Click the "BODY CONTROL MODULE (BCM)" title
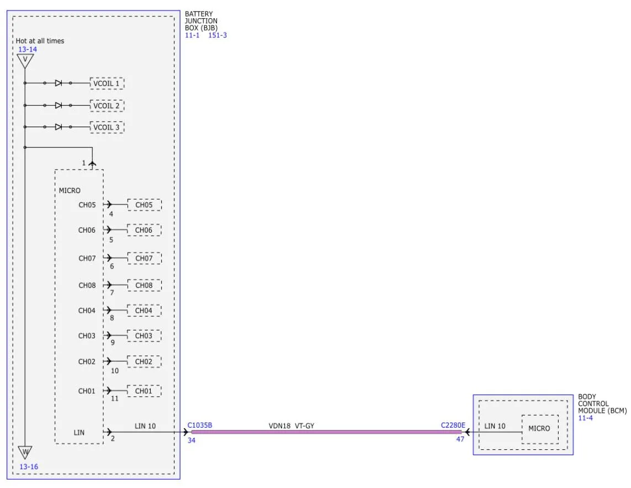 [602, 403]
